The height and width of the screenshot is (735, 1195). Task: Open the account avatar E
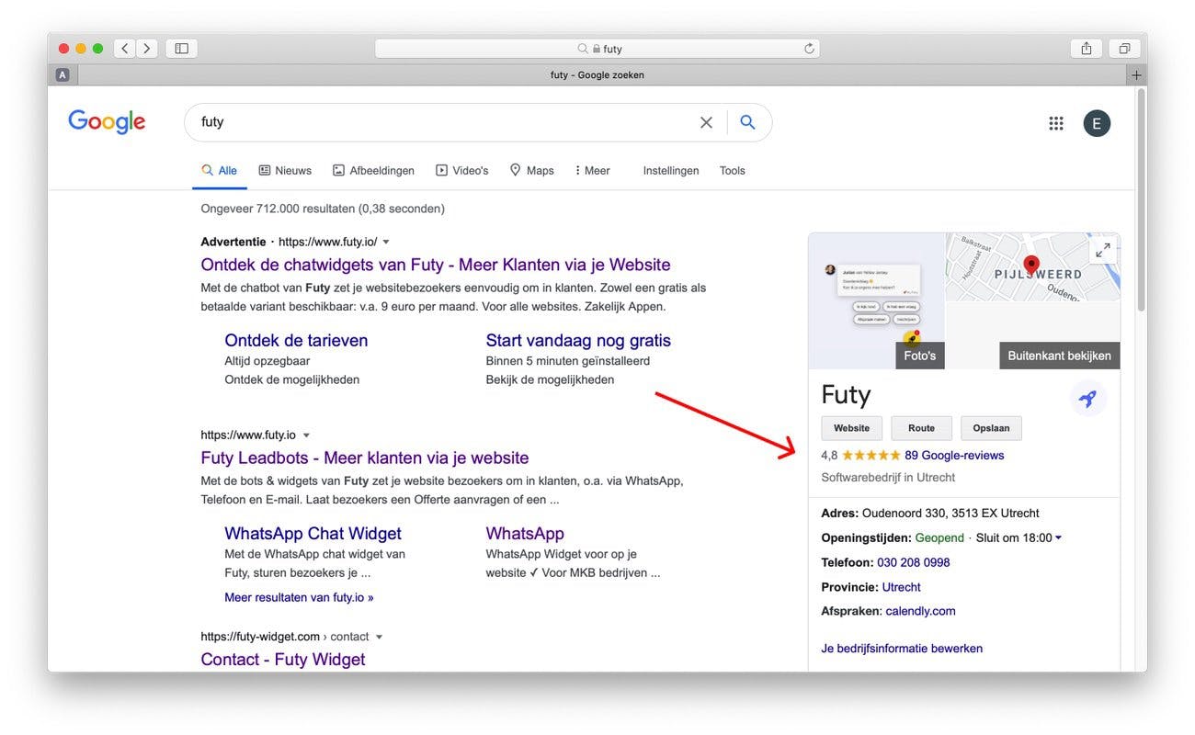pos(1097,123)
